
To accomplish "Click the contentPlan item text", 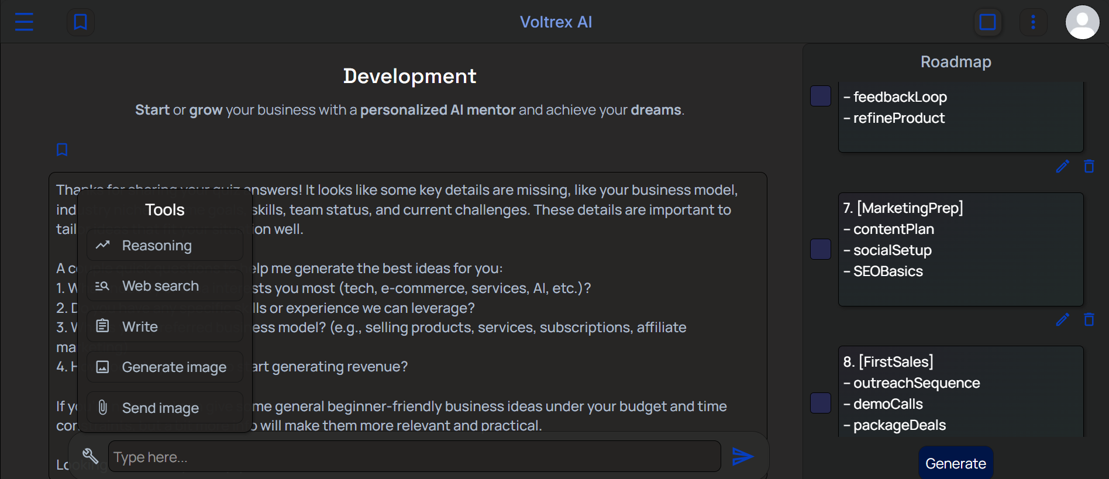I will coord(894,229).
